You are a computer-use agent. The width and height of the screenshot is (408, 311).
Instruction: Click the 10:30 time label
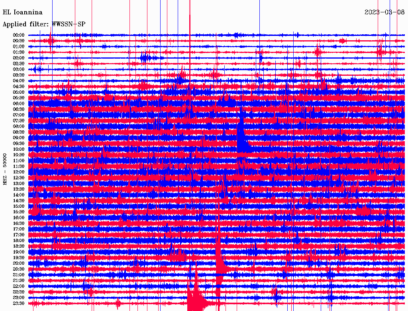pos(19,155)
